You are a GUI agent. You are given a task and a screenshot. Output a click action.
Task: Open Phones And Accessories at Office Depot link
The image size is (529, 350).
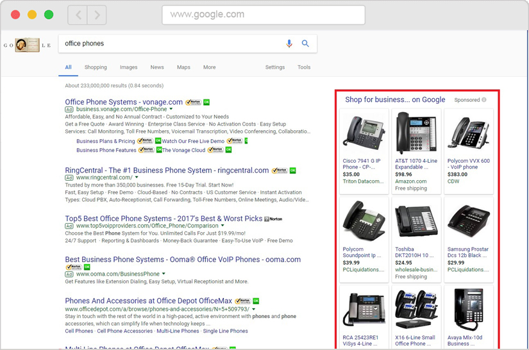(148, 301)
